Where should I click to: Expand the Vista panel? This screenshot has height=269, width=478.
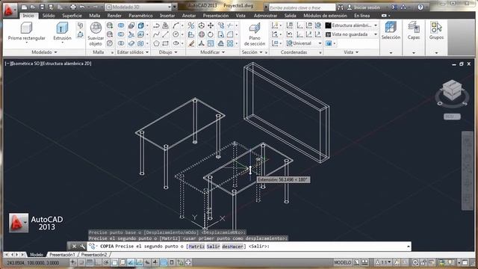[x=351, y=52]
